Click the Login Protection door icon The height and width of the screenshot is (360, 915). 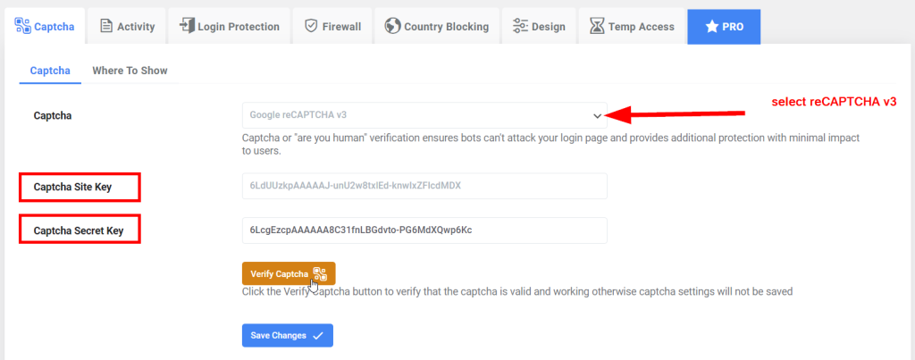tap(188, 26)
